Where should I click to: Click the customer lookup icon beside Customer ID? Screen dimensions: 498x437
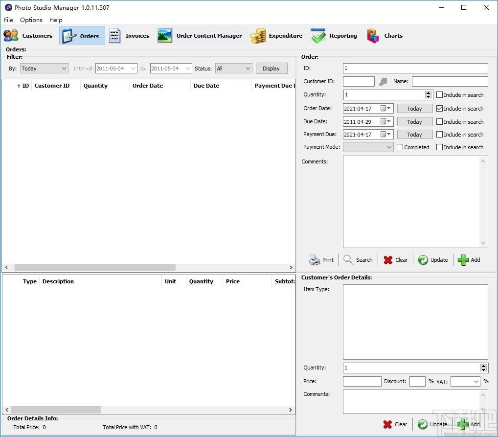pyautogui.click(x=383, y=82)
